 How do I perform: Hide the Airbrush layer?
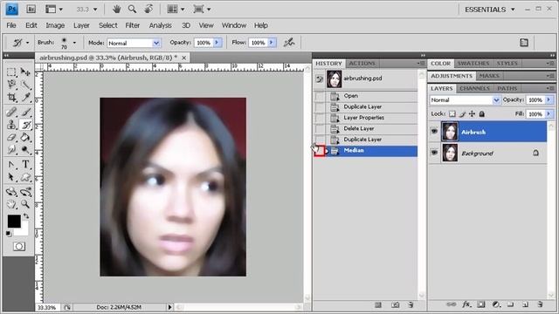coord(434,132)
